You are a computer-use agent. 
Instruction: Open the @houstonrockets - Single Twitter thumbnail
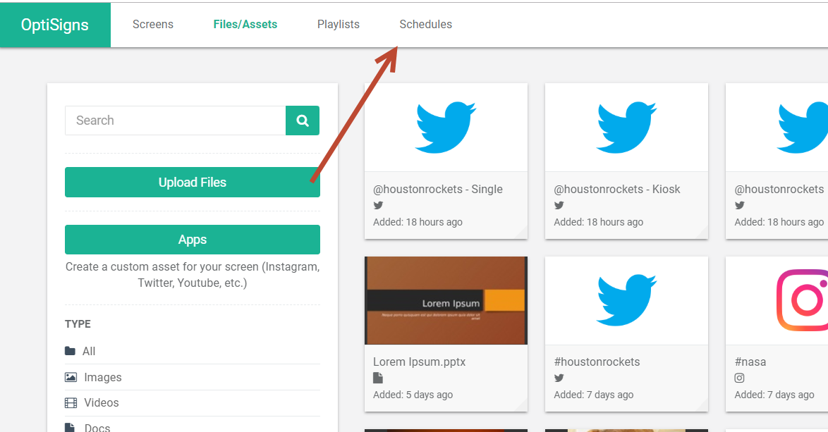(x=446, y=127)
